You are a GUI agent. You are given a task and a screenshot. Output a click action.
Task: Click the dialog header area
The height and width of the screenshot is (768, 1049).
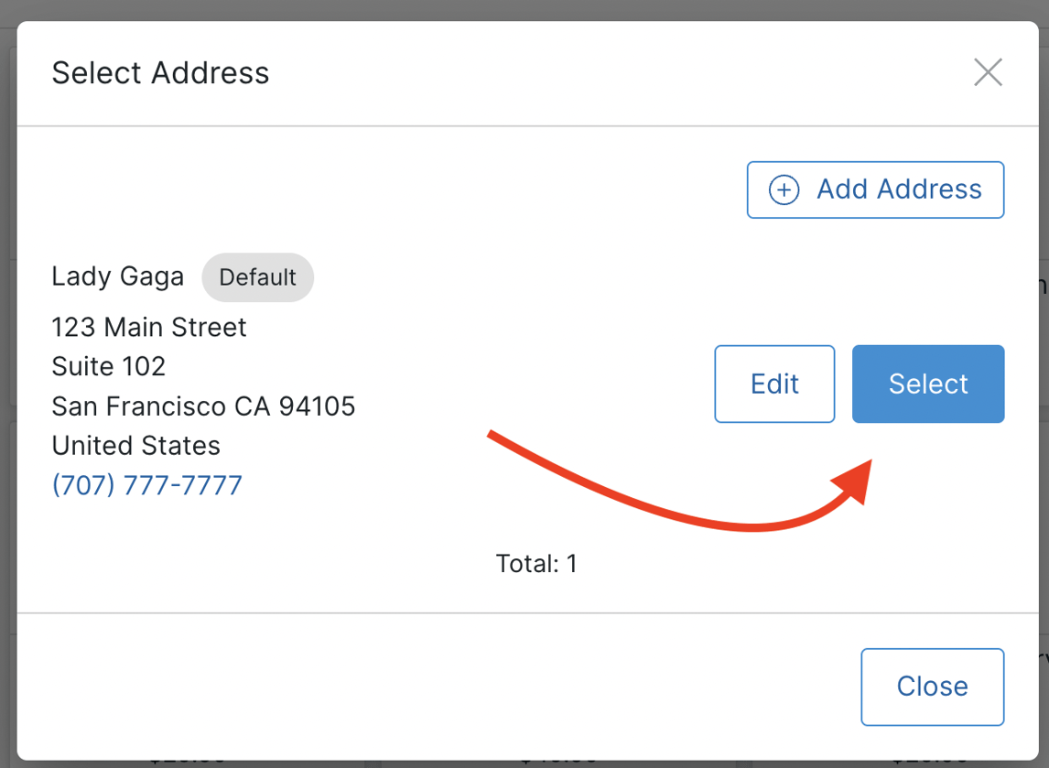(549, 72)
